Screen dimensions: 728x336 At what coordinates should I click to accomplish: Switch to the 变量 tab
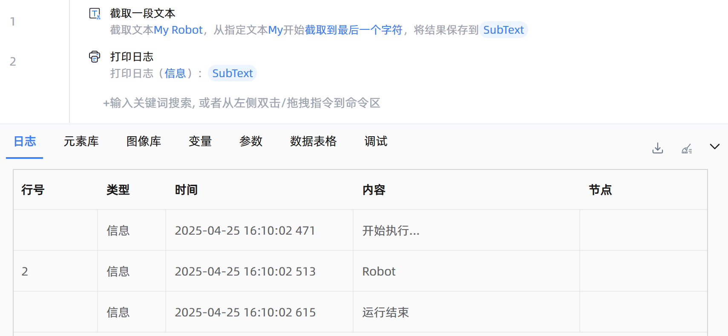[200, 141]
